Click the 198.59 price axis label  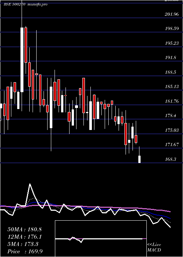(172, 29)
